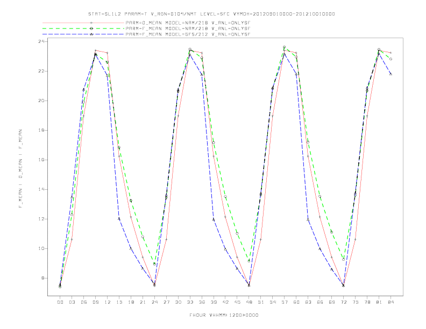Image resolution: width=426 pixels, height=329 pixels.
Task: Select the PARM=F_MEAN MODEL=NAM/218 legend label
Action: coord(188,28)
